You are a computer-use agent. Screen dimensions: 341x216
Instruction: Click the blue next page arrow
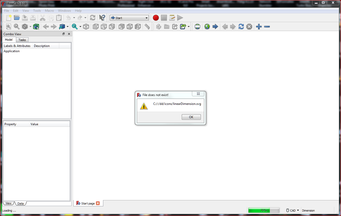coord(215,27)
